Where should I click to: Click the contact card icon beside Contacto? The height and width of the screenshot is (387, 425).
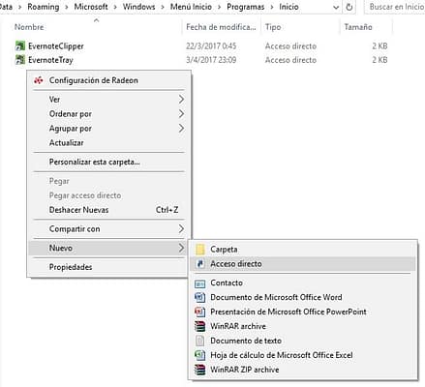[x=200, y=283]
